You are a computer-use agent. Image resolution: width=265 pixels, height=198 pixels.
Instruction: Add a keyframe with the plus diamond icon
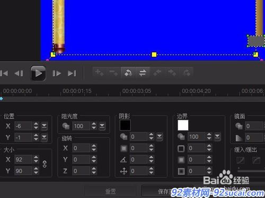(x=100, y=72)
